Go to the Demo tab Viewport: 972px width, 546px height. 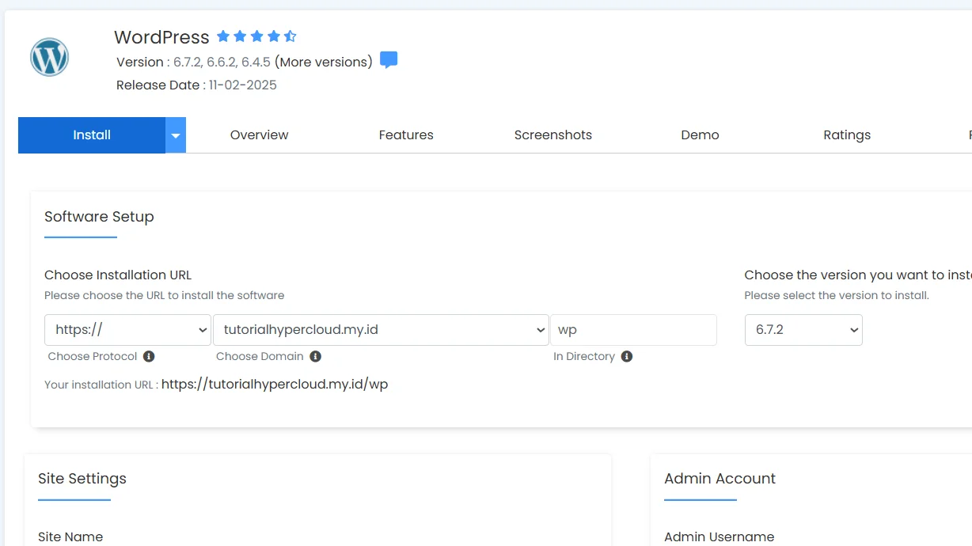(700, 135)
